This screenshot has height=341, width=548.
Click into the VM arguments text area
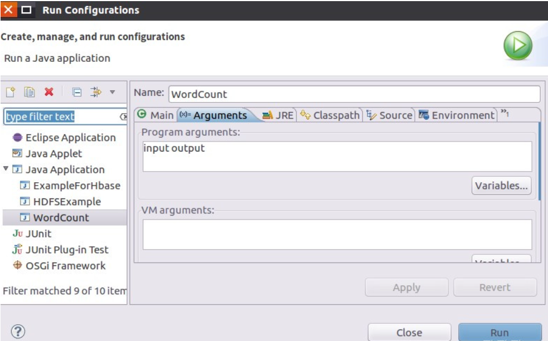337,234
